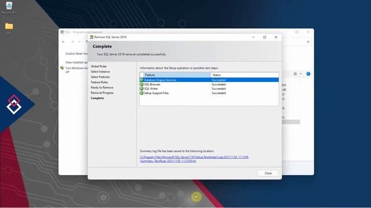The width and height of the screenshot is (371, 208).
Task: Click View installed updates link
Action: click(77, 62)
